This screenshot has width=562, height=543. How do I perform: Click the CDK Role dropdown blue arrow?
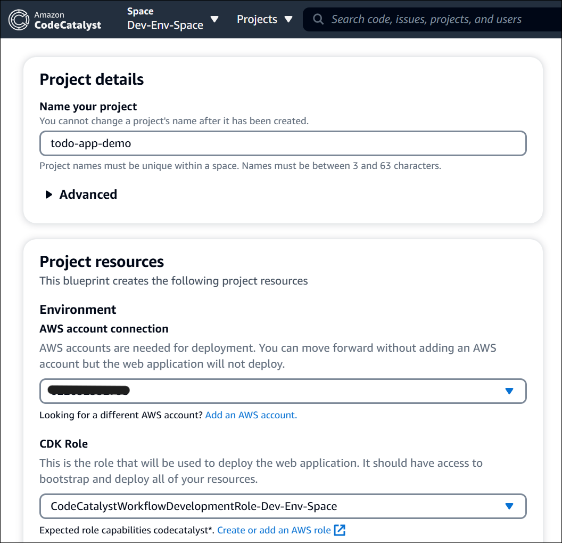(x=509, y=506)
